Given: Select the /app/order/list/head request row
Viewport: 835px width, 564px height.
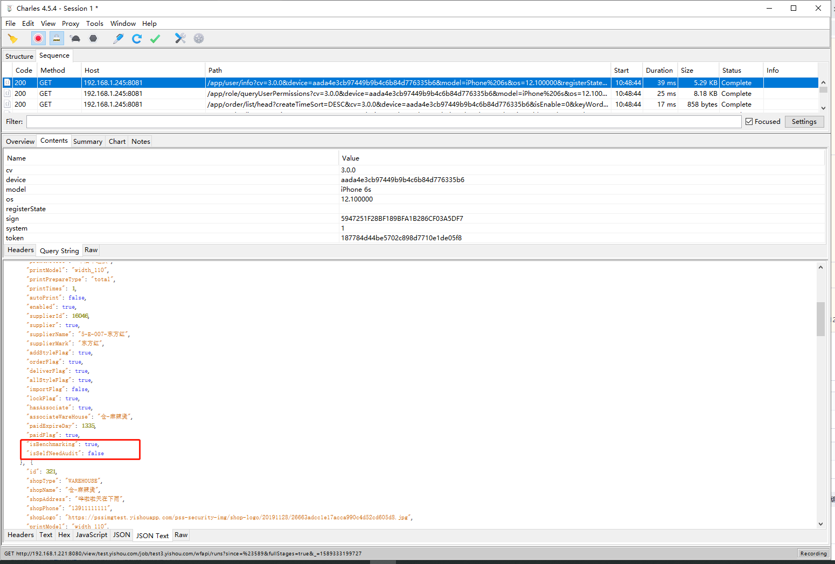Looking at the screenshot, I should [x=410, y=104].
